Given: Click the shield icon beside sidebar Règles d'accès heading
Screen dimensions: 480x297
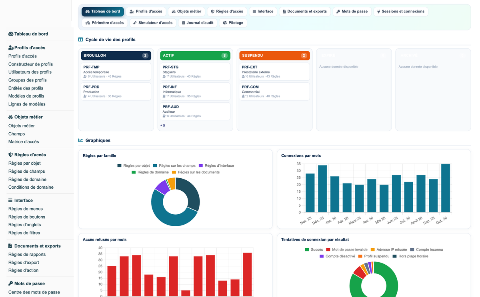Looking at the screenshot, I should [x=10, y=155].
